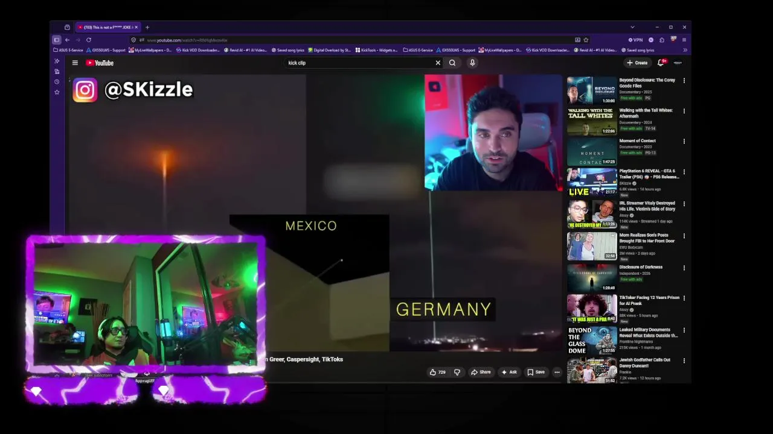Open KickTools Widgets bookmark

(376, 50)
